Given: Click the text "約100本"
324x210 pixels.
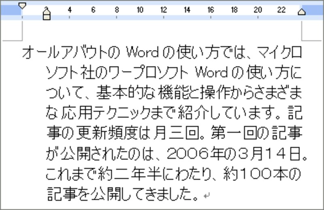Looking at the screenshot, I should 256,173.
